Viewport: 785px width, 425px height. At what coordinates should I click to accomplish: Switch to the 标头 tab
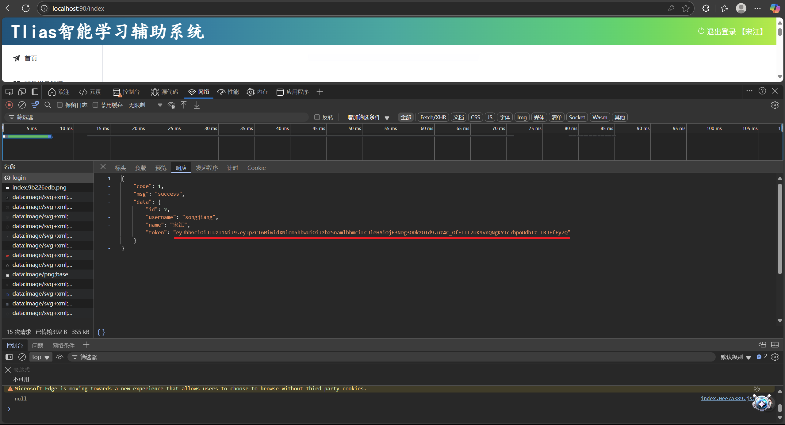click(120, 168)
